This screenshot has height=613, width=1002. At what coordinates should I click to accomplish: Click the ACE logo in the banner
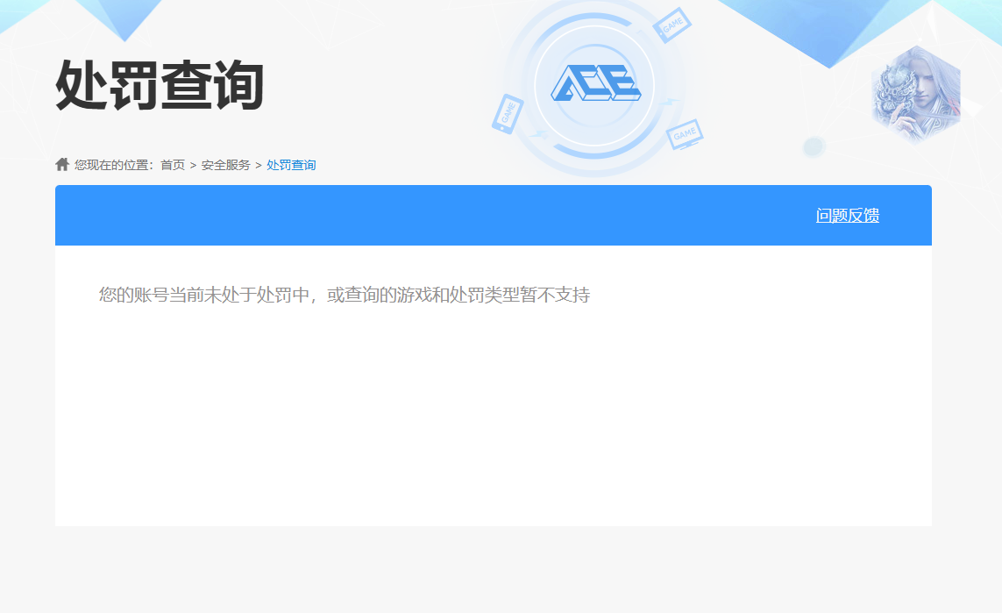595,84
